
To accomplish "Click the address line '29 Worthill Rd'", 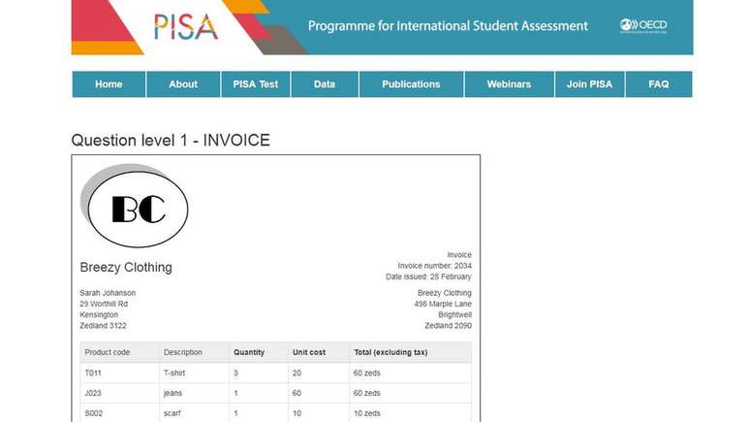I will pos(104,304).
